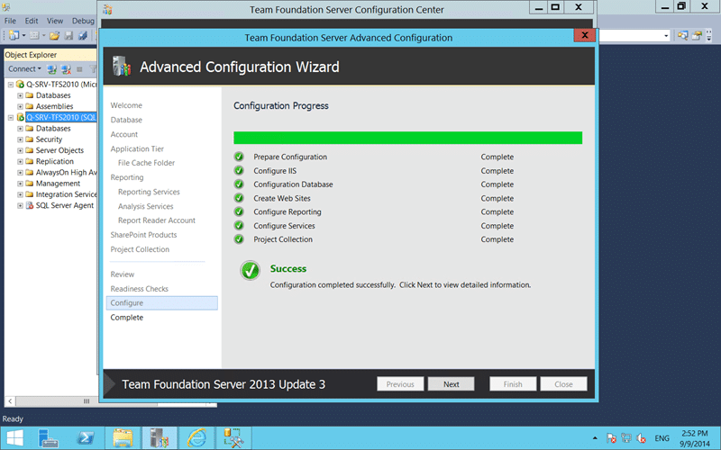721x450 pixels.
Task: Show hidden tray icons arrow
Action: pyautogui.click(x=595, y=438)
